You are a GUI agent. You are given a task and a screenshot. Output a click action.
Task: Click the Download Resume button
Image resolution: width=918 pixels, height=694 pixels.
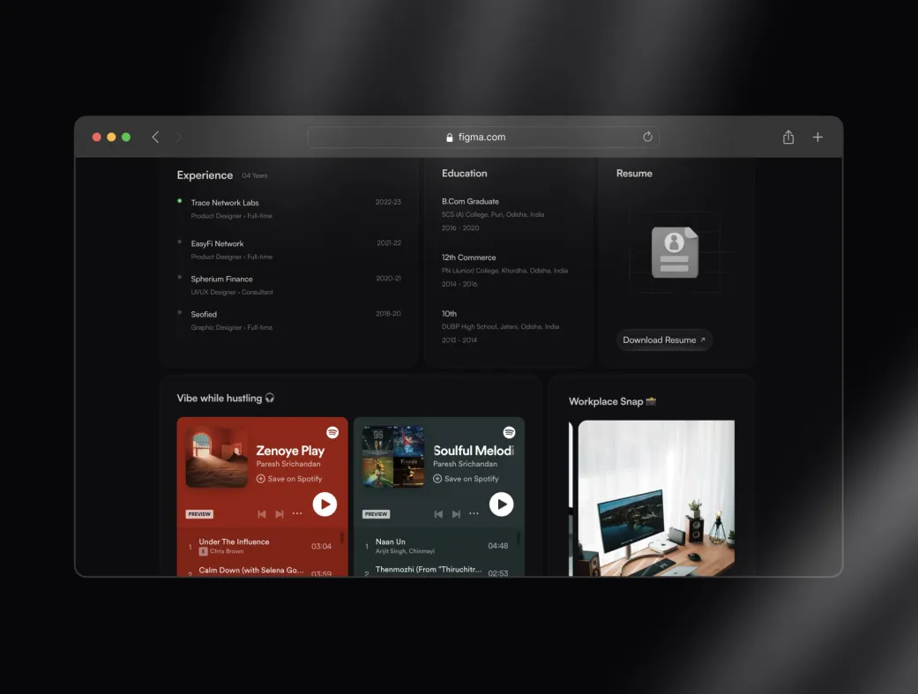664,340
